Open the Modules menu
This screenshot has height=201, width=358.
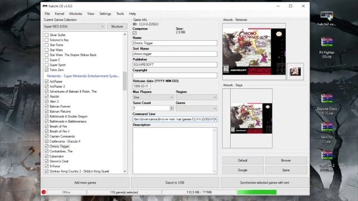(x=76, y=13)
